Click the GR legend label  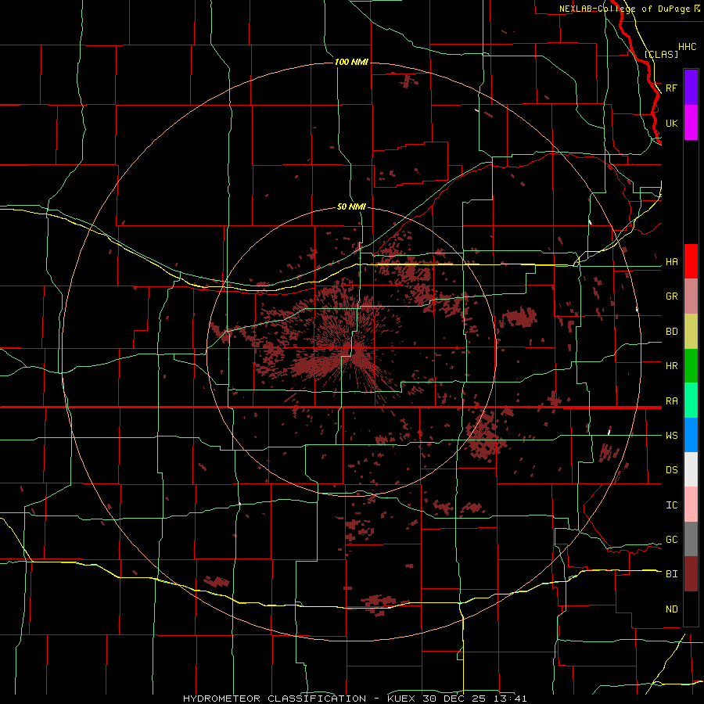671,296
